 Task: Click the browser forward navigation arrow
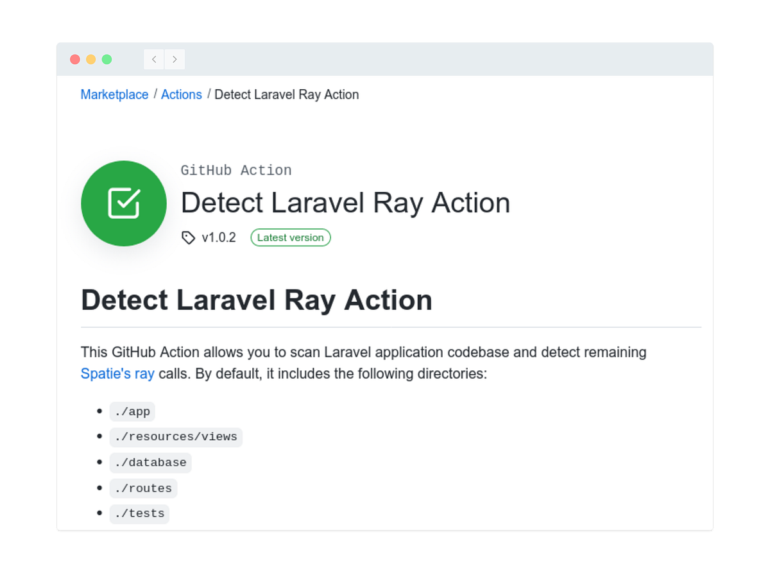[175, 59]
